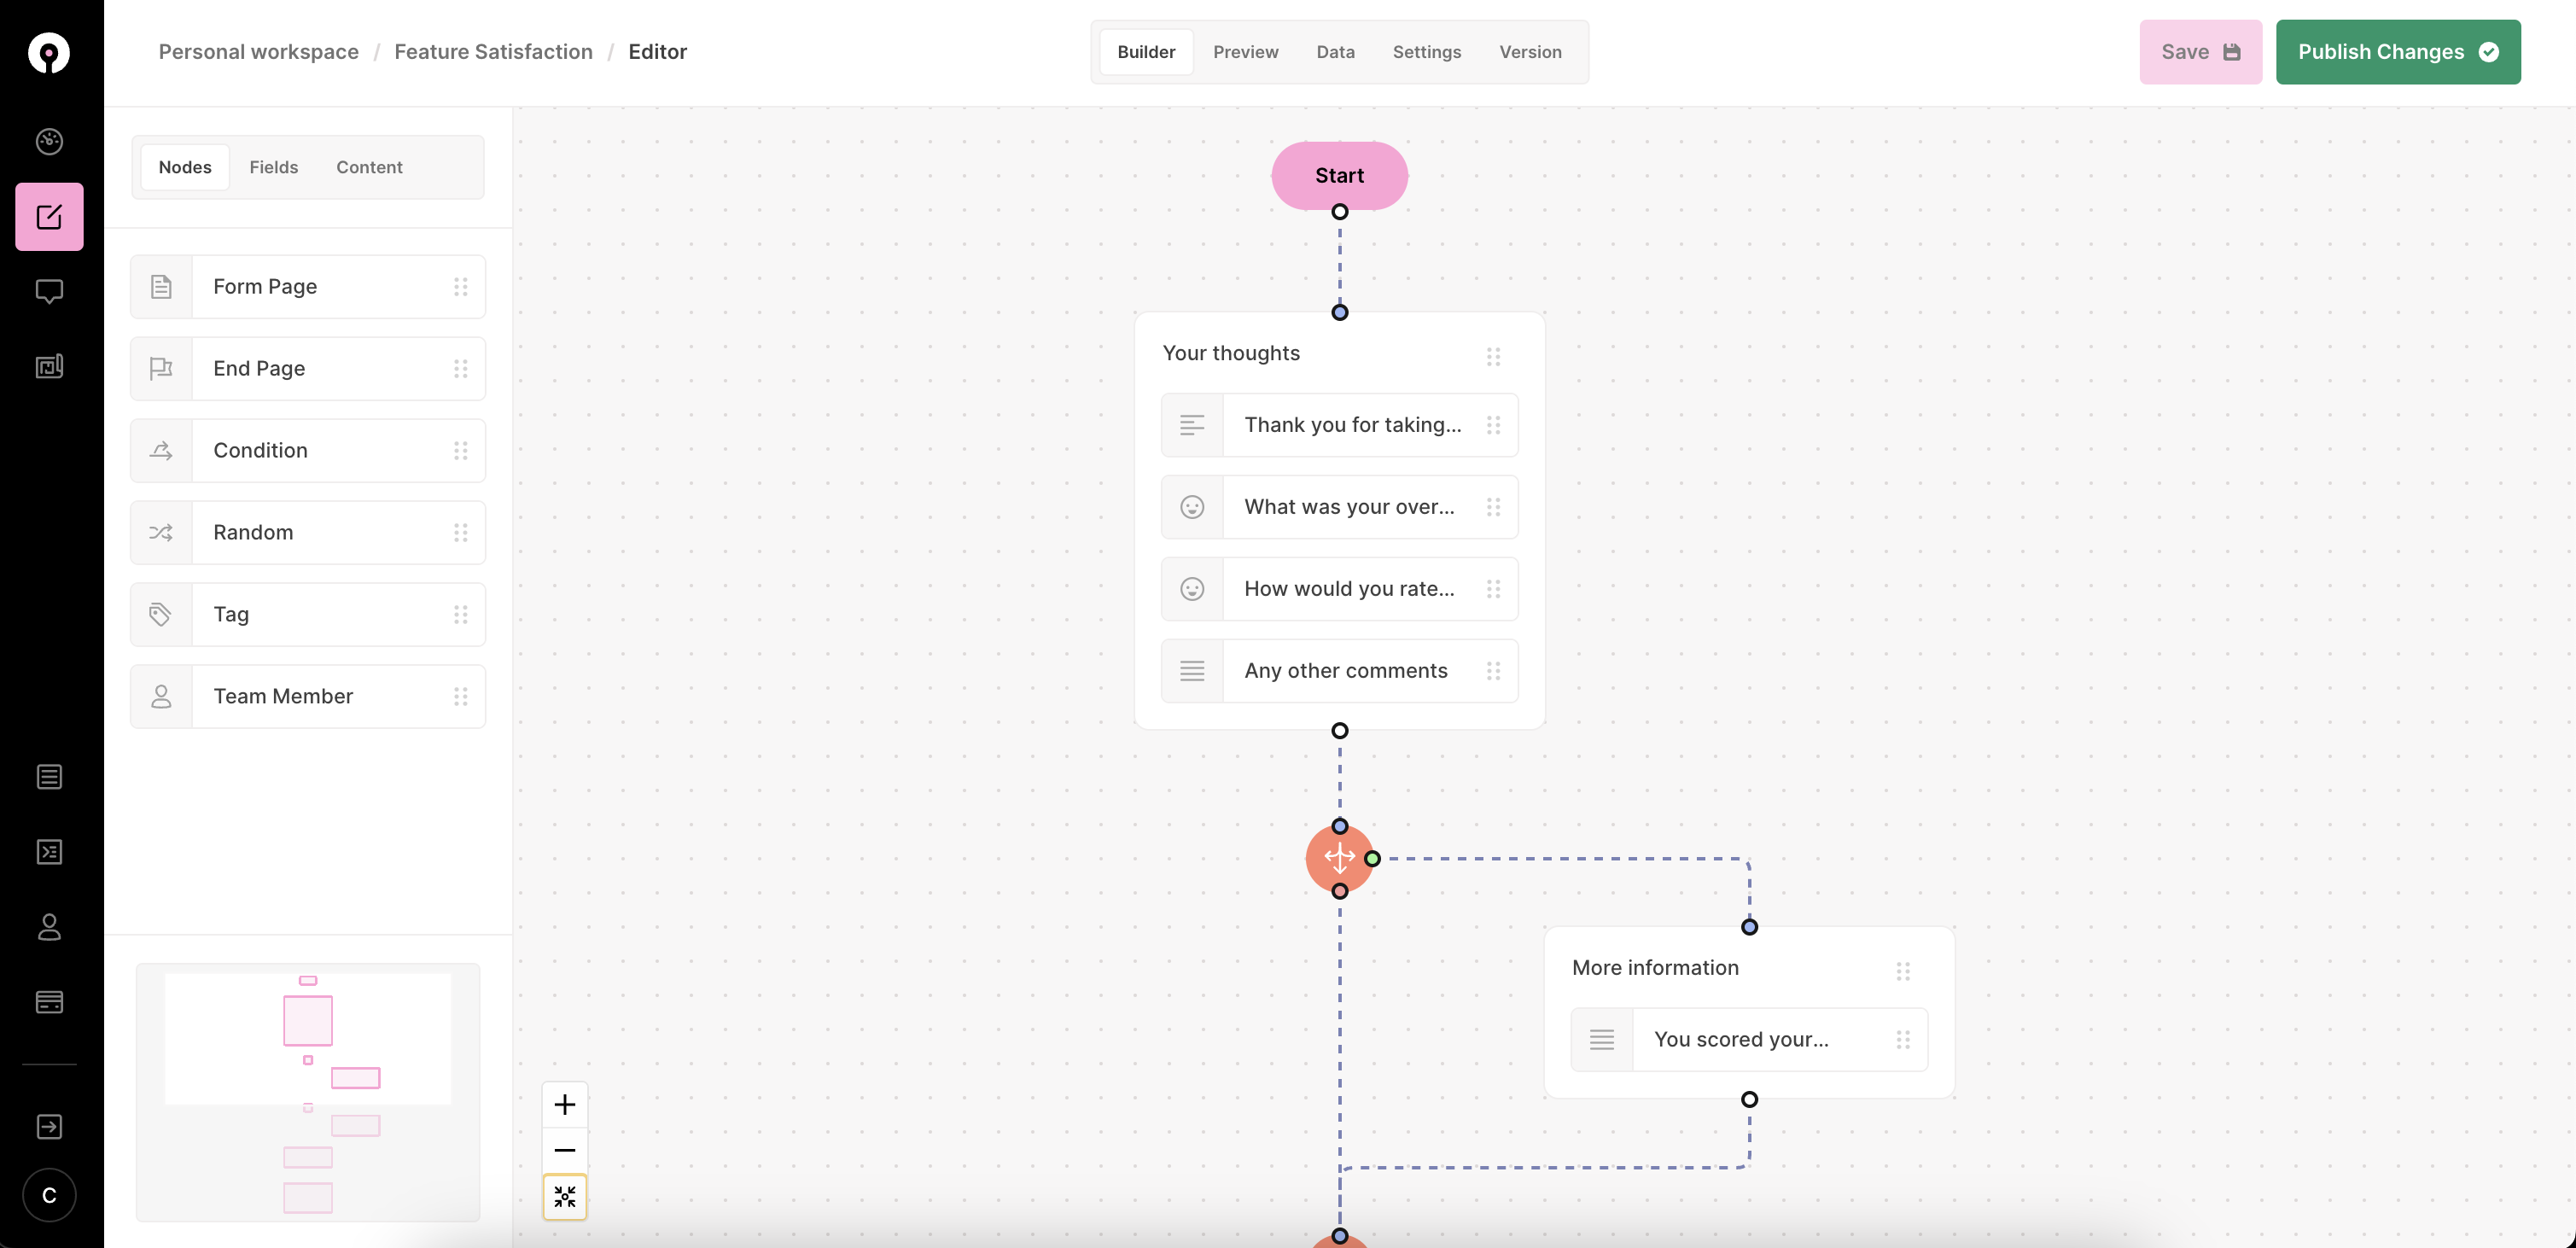Click the flow minimap thumbnail
This screenshot has width=2576, height=1248.
point(308,1092)
